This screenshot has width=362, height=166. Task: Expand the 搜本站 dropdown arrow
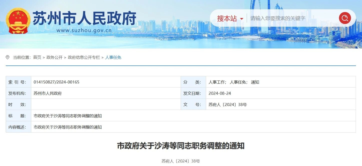pyautogui.click(x=241, y=19)
